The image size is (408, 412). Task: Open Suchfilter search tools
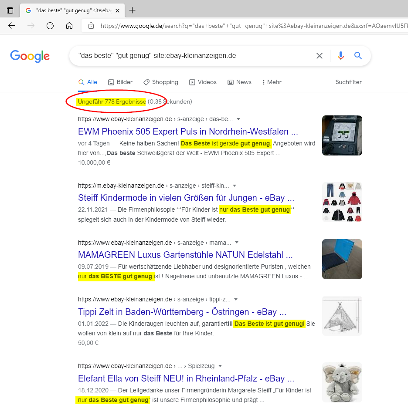pyautogui.click(x=348, y=82)
